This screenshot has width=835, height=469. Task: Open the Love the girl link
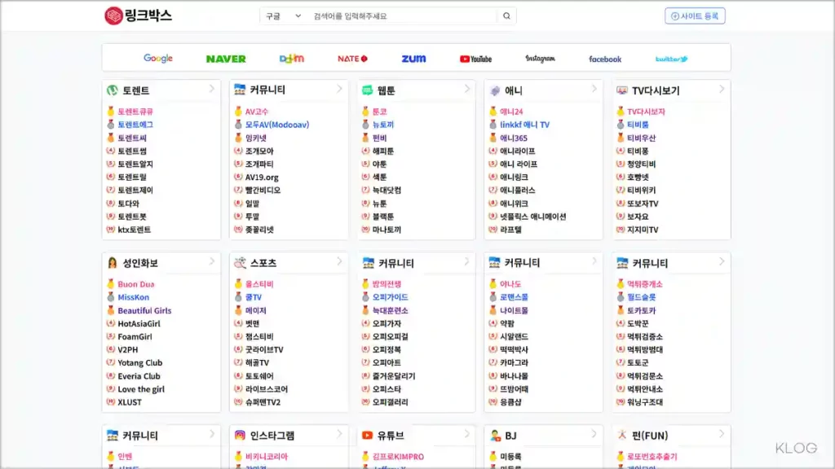point(141,389)
